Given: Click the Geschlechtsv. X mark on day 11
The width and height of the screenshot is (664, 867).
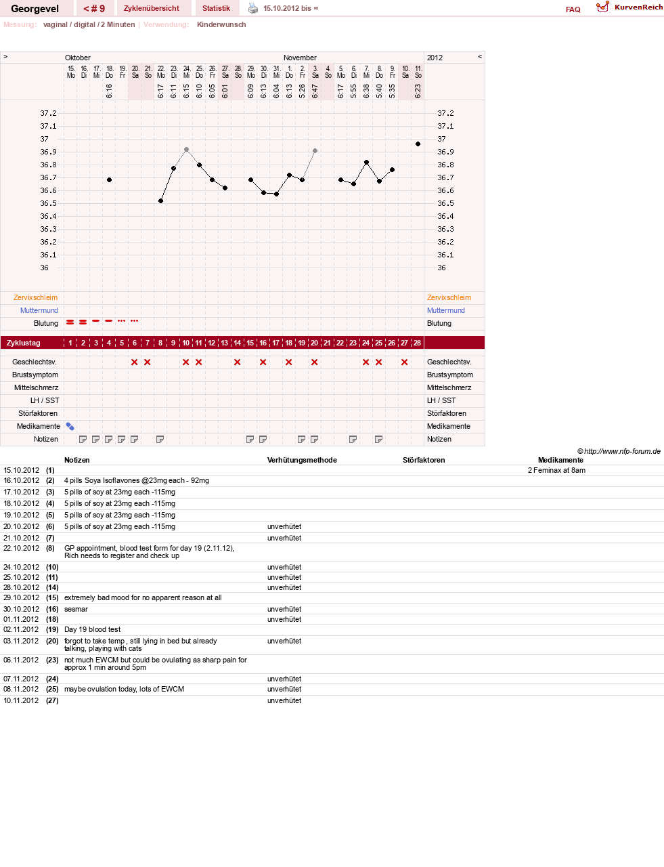Looking at the screenshot, I should click(198, 362).
